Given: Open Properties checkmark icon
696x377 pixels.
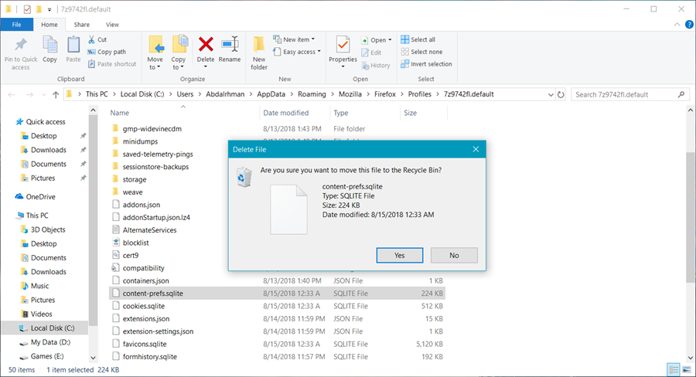Looking at the screenshot, I should [x=343, y=44].
